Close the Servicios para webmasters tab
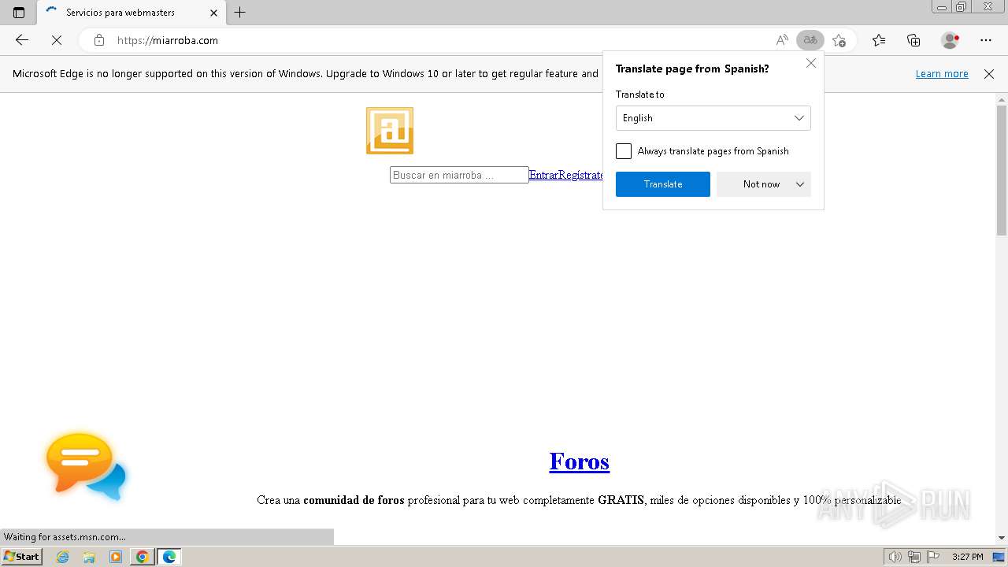Viewport: 1008px width, 567px height. click(x=213, y=13)
